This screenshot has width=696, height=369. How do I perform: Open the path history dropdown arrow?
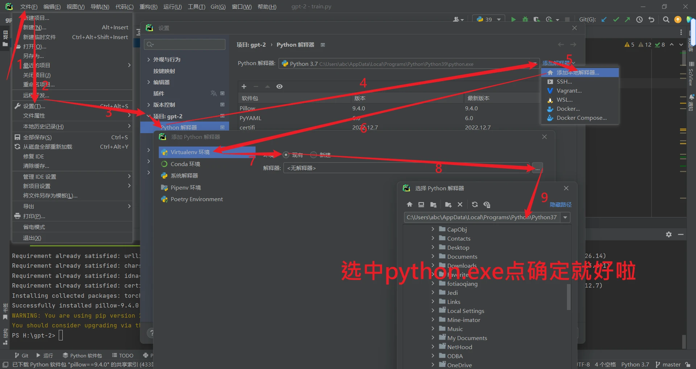[x=565, y=217]
